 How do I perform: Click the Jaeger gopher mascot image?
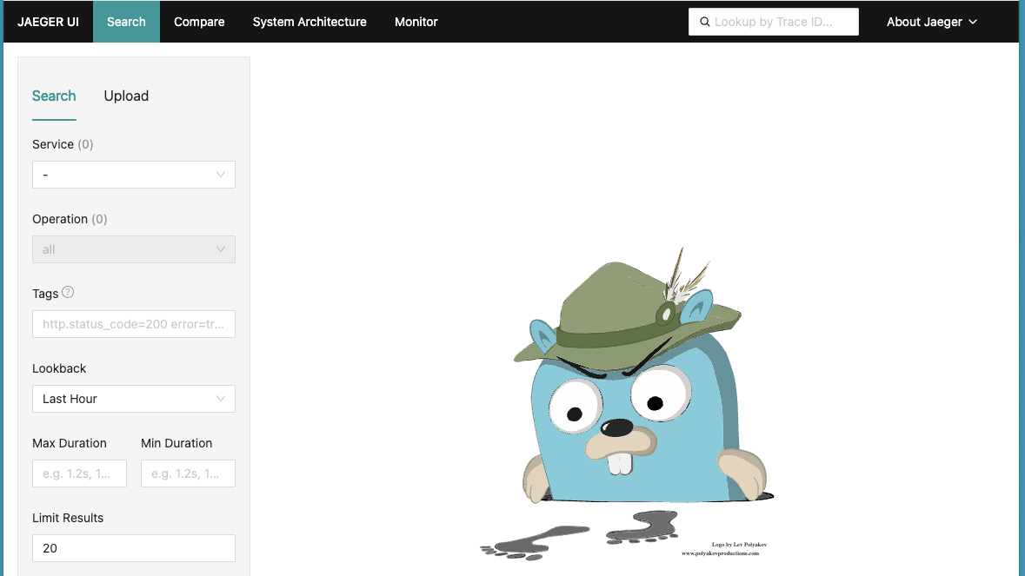pos(627,404)
